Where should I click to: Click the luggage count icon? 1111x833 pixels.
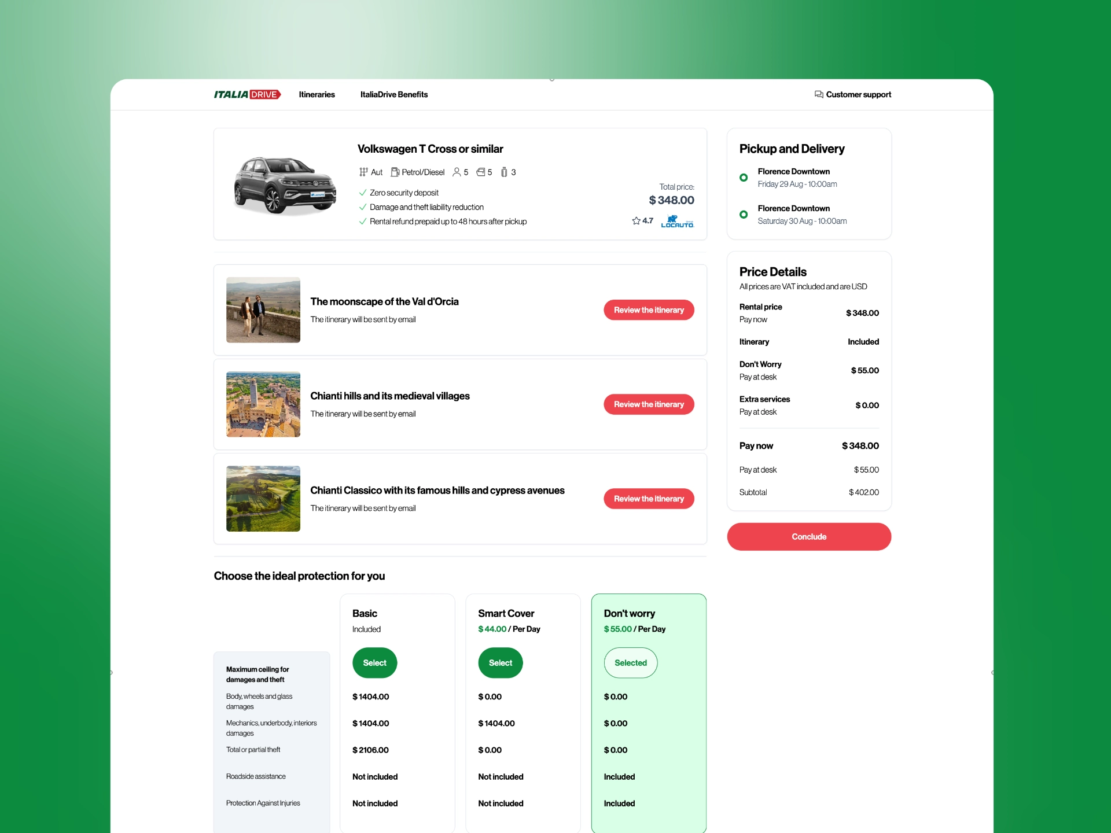click(x=504, y=172)
